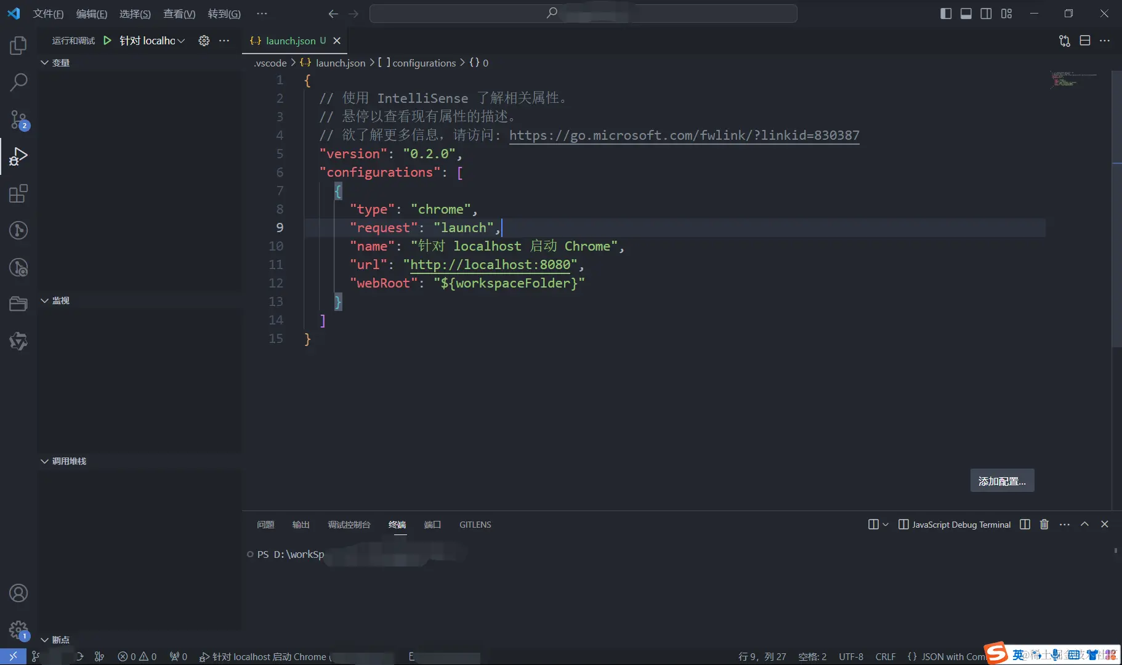Click 行 9, 列 27 cursor position indicator

[x=762, y=656]
